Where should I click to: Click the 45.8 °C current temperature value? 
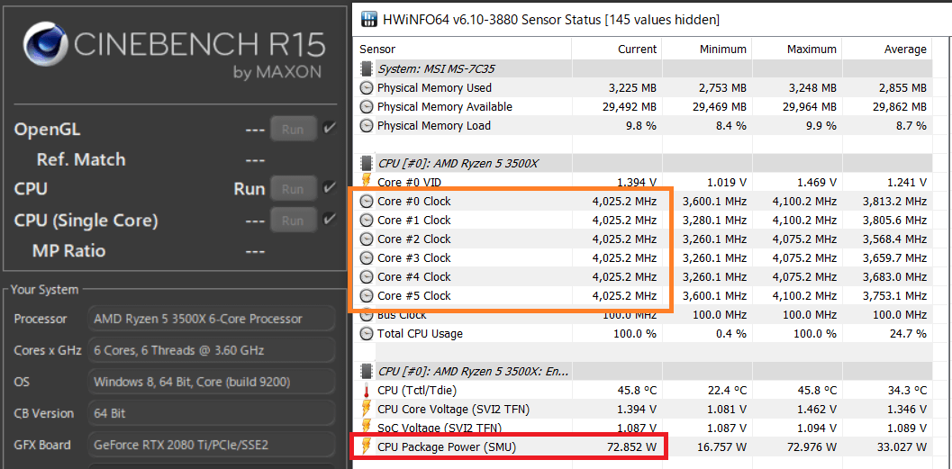pos(636,390)
